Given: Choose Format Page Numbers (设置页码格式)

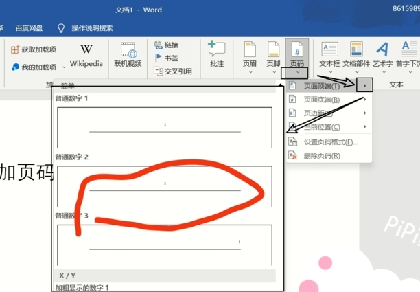Looking at the screenshot, I should coord(330,142).
